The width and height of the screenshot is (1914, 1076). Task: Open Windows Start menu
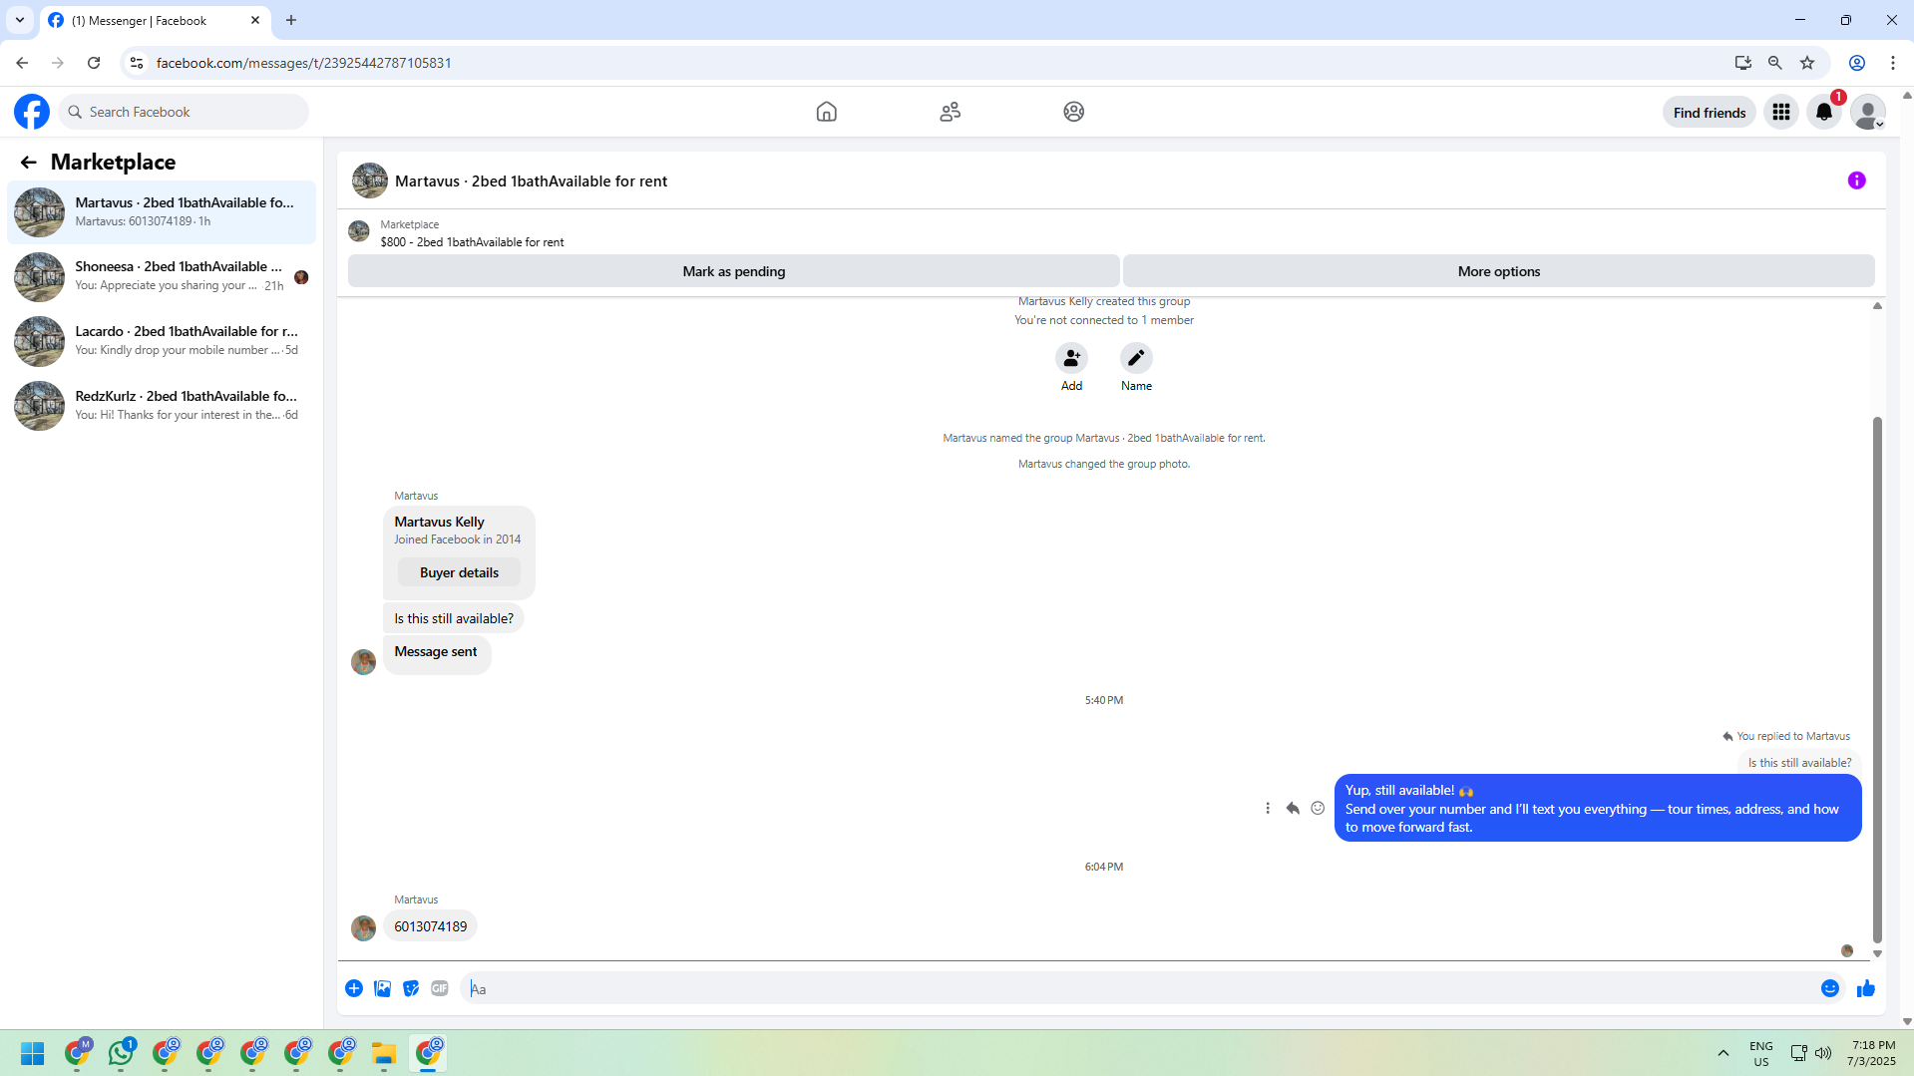click(x=33, y=1053)
